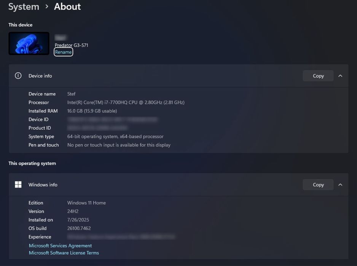Rename this PC
The height and width of the screenshot is (266, 357).
(x=63, y=52)
